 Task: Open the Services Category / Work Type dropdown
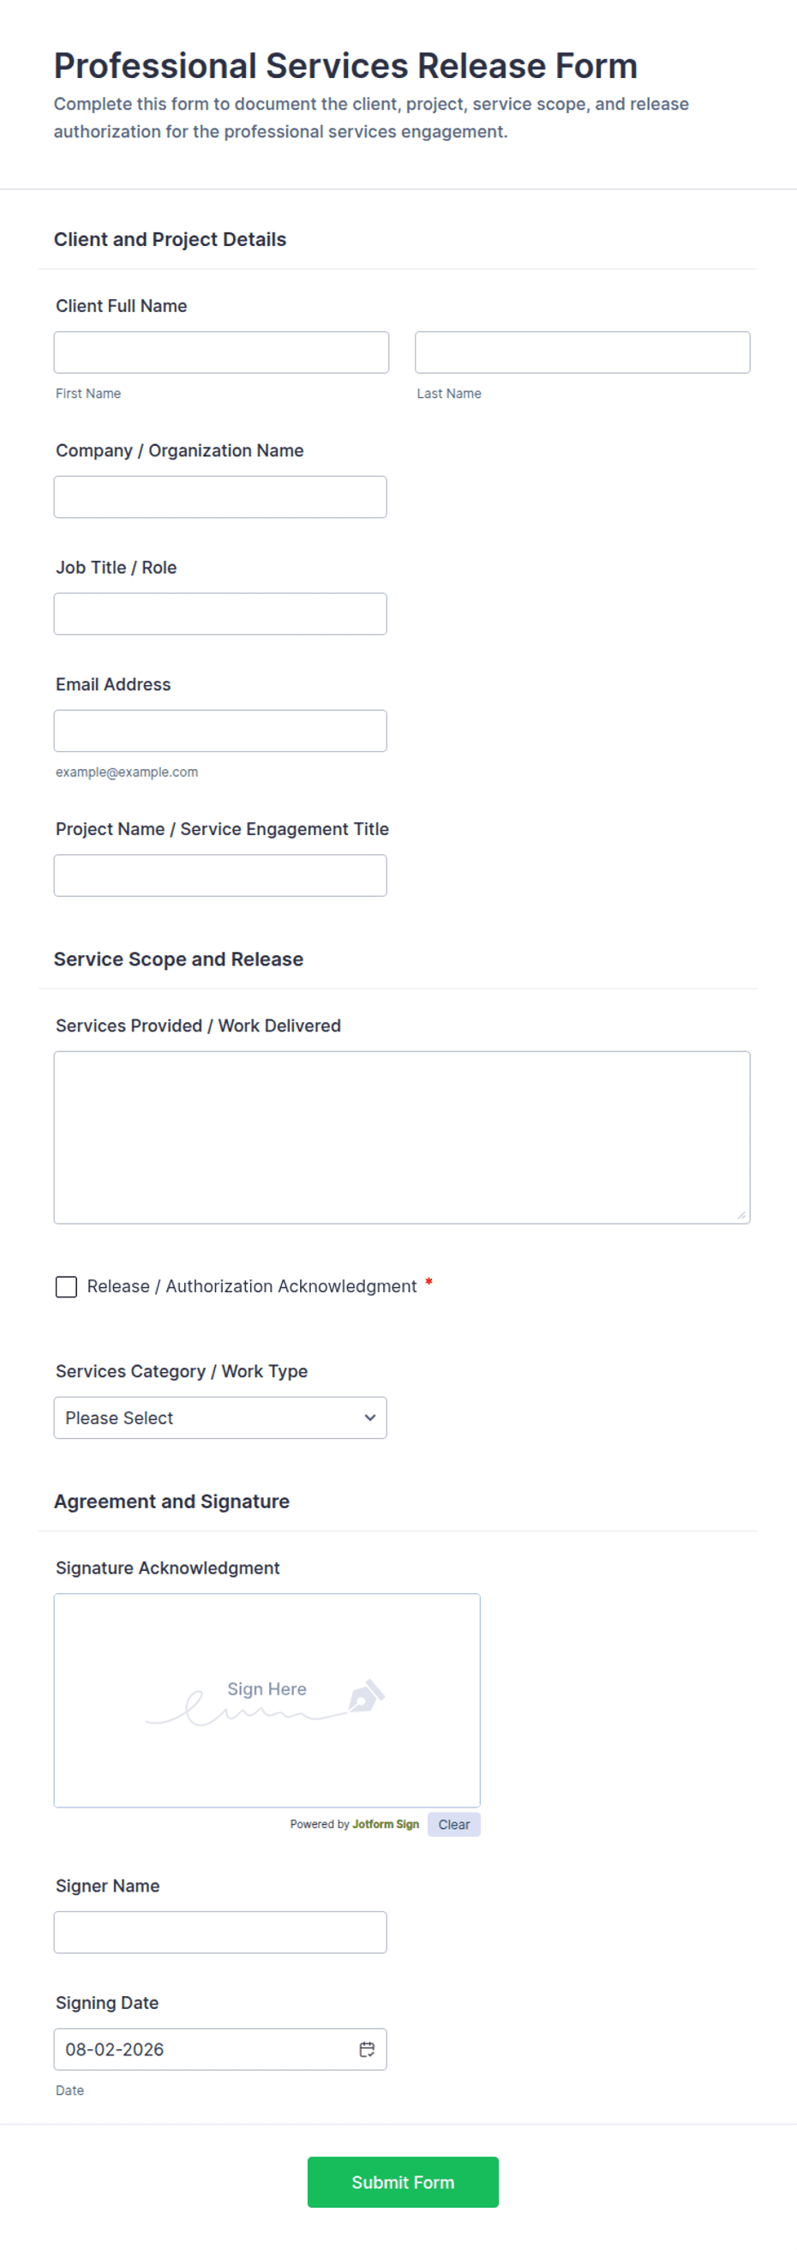point(220,1417)
